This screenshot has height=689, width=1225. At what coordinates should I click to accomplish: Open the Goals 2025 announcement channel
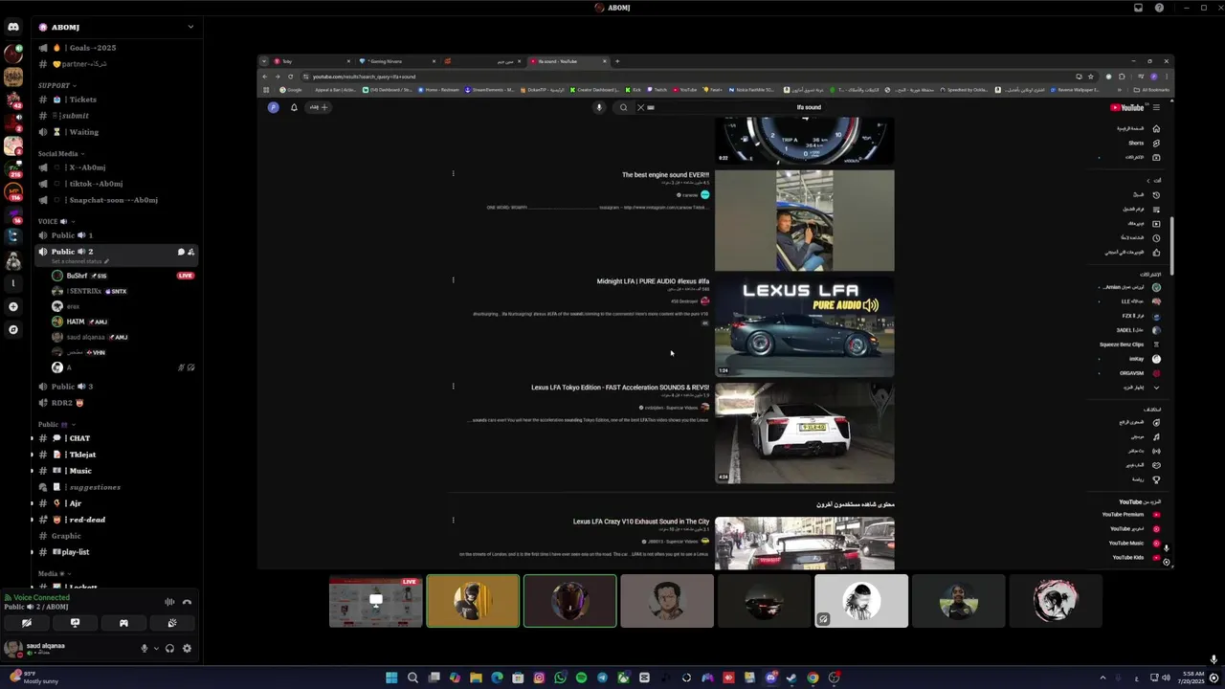[x=115, y=48]
